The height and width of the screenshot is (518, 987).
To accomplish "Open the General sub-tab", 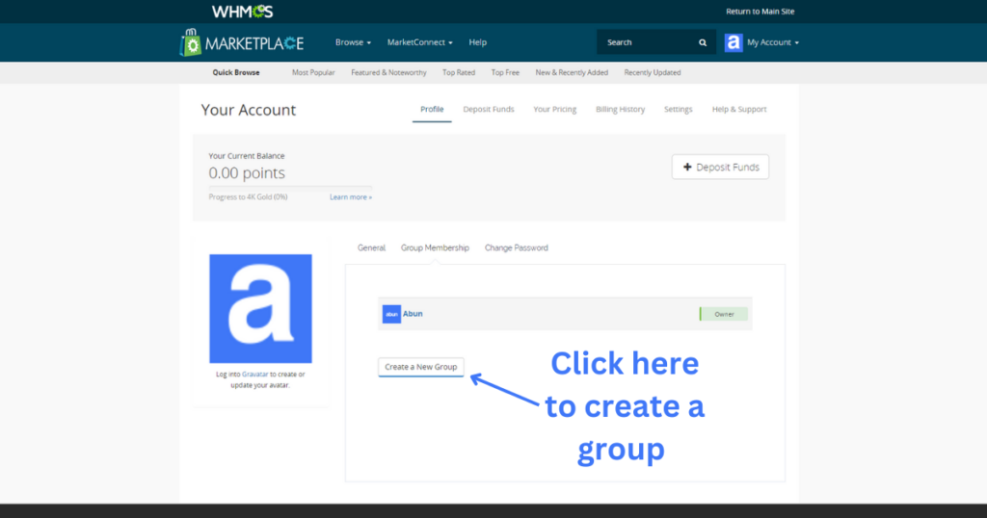I will (x=371, y=247).
